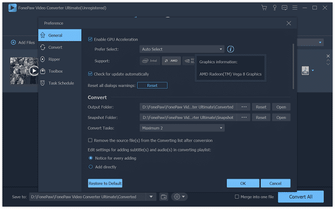
Task: Switch to the Ripper preferences tab
Action: coord(60,59)
